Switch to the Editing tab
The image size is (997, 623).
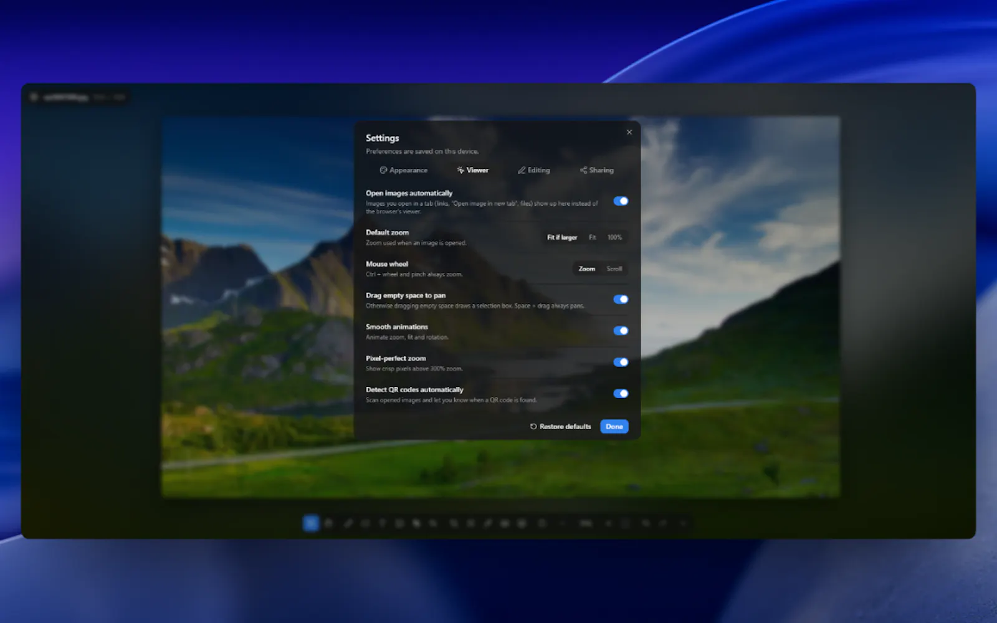click(534, 170)
